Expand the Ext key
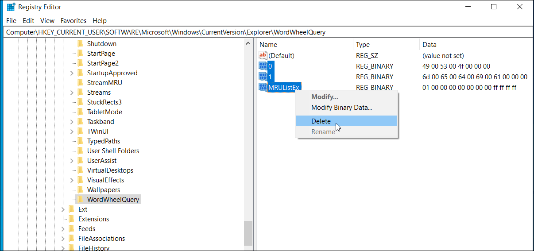 coord(63,209)
